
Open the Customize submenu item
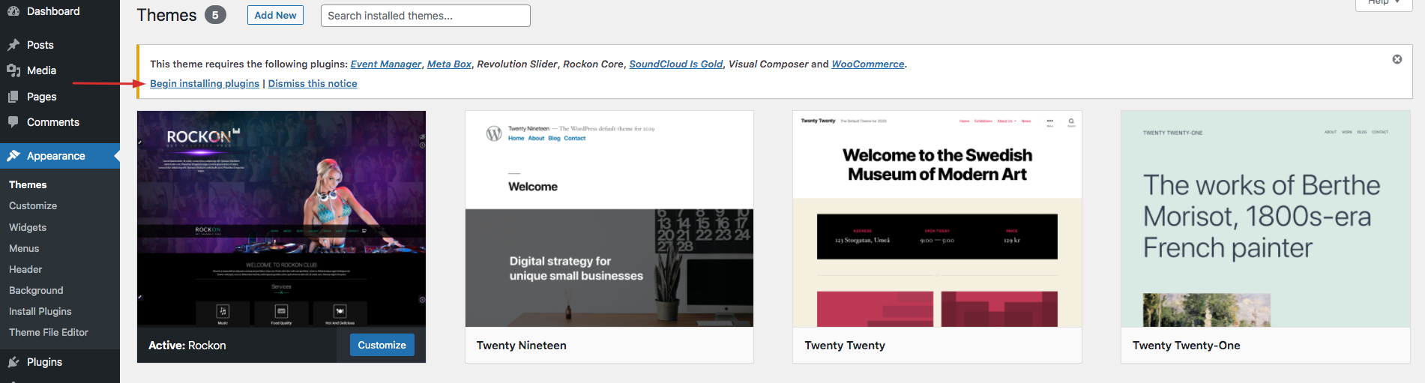(33, 205)
